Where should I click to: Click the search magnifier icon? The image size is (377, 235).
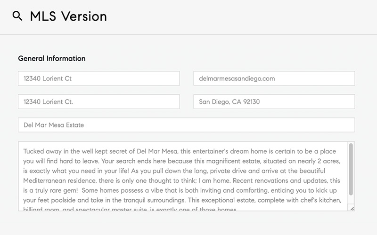click(x=17, y=16)
